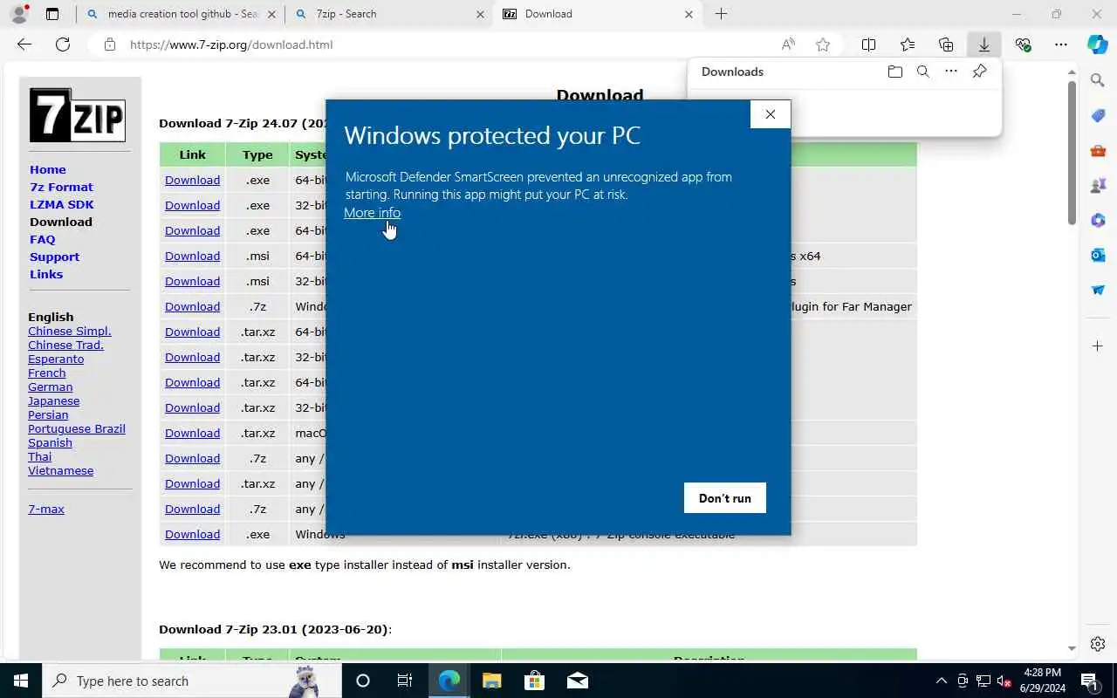Switch language to Esperanto
The image size is (1117, 698).
[x=56, y=359]
